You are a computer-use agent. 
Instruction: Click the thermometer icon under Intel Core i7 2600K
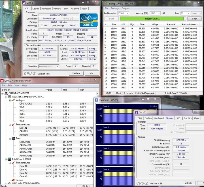(13, 163)
